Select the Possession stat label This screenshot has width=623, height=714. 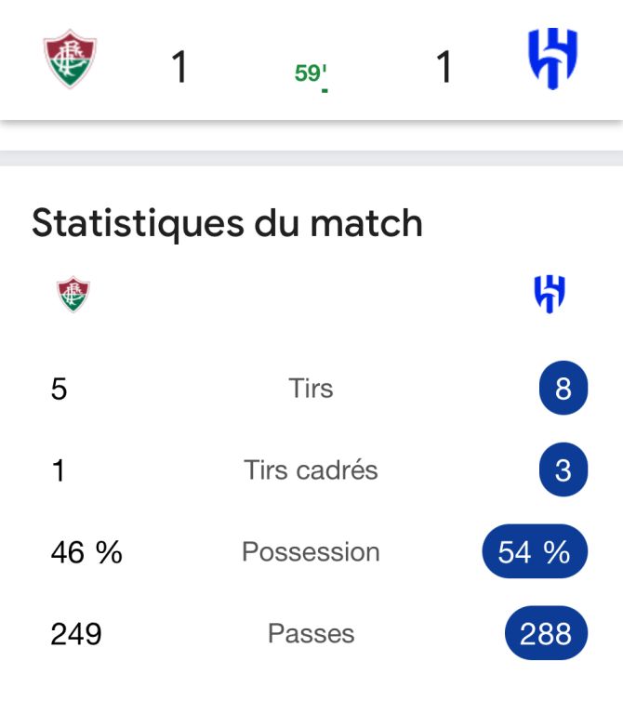[x=311, y=552]
